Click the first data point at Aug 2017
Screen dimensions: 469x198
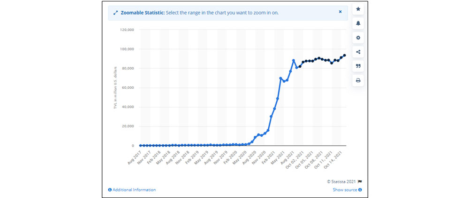tap(140, 145)
